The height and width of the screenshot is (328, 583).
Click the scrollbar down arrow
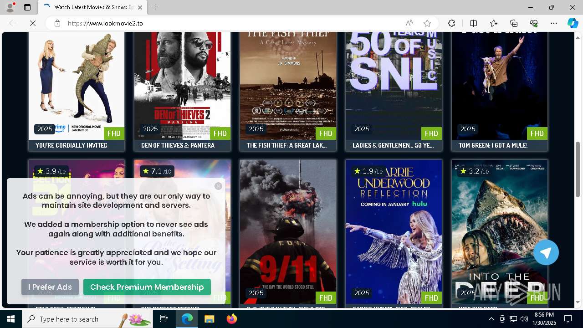[578, 302]
